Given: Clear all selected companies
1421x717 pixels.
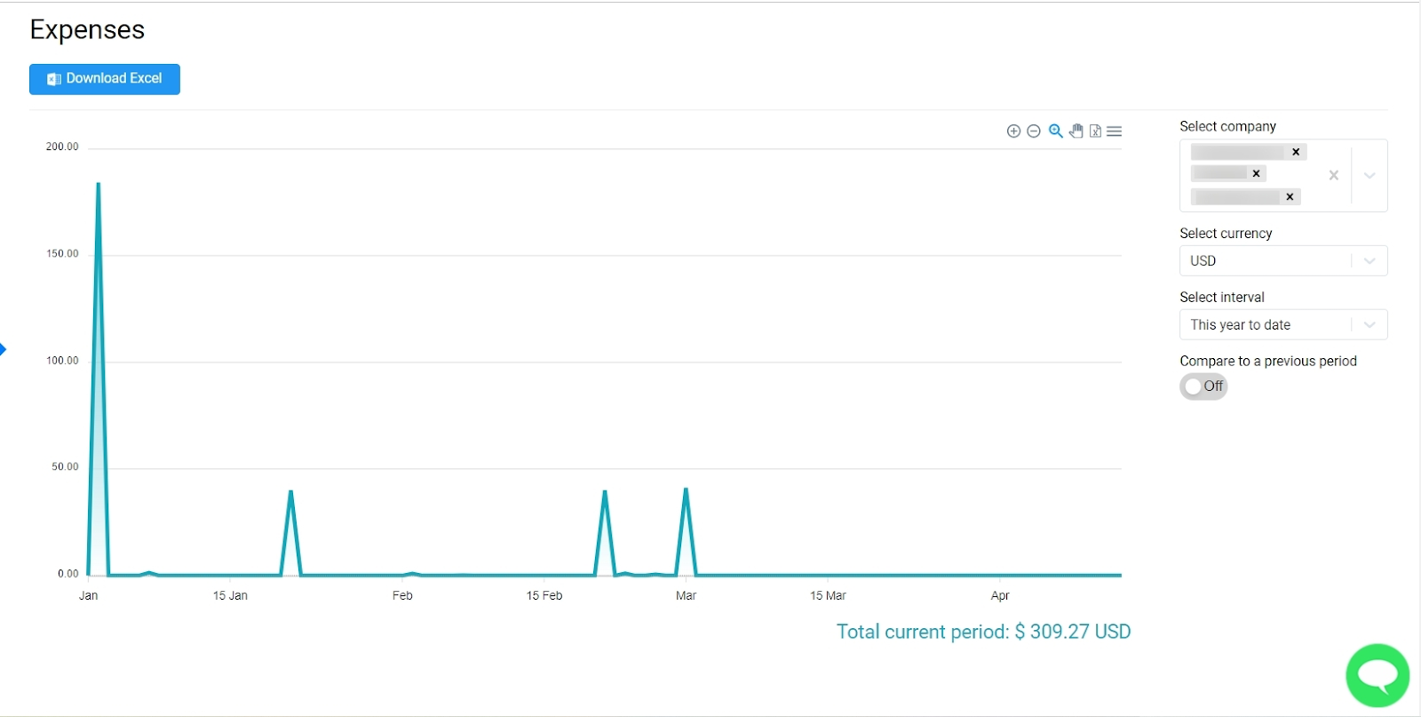Looking at the screenshot, I should [x=1333, y=176].
